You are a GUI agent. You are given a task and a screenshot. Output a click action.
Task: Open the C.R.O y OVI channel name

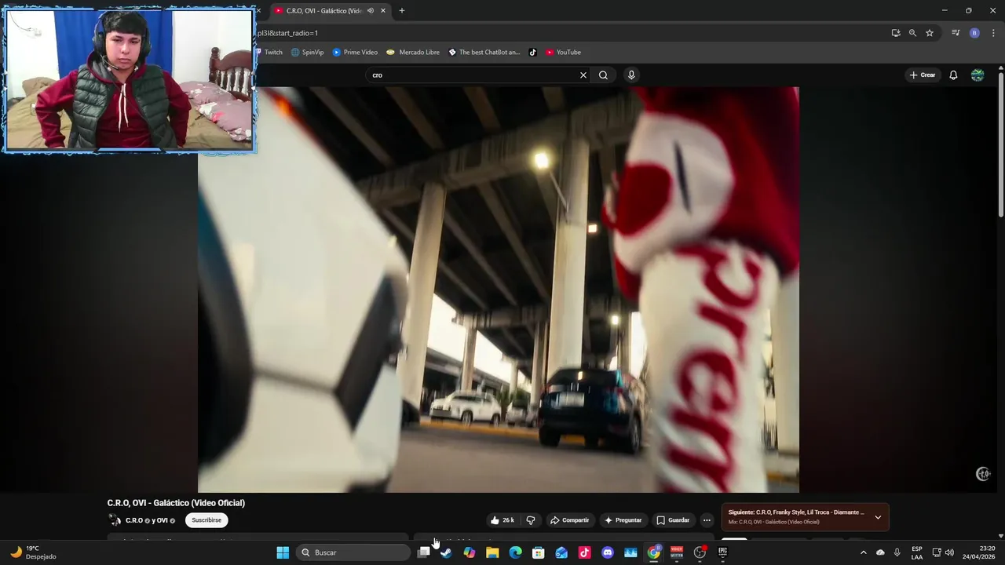pos(147,520)
